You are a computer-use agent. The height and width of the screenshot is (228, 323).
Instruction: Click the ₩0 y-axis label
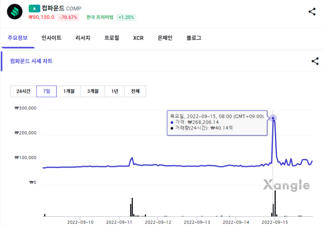coord(33,182)
